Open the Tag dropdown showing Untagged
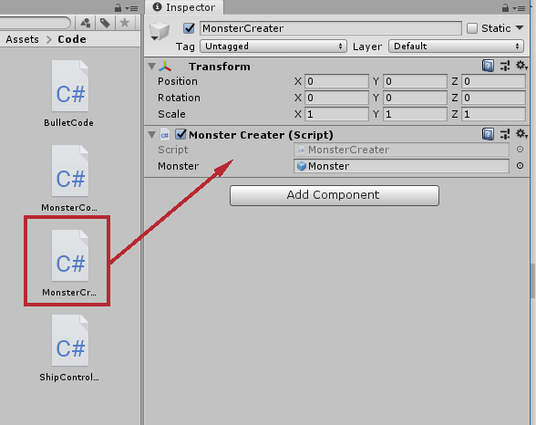 pyautogui.click(x=273, y=47)
